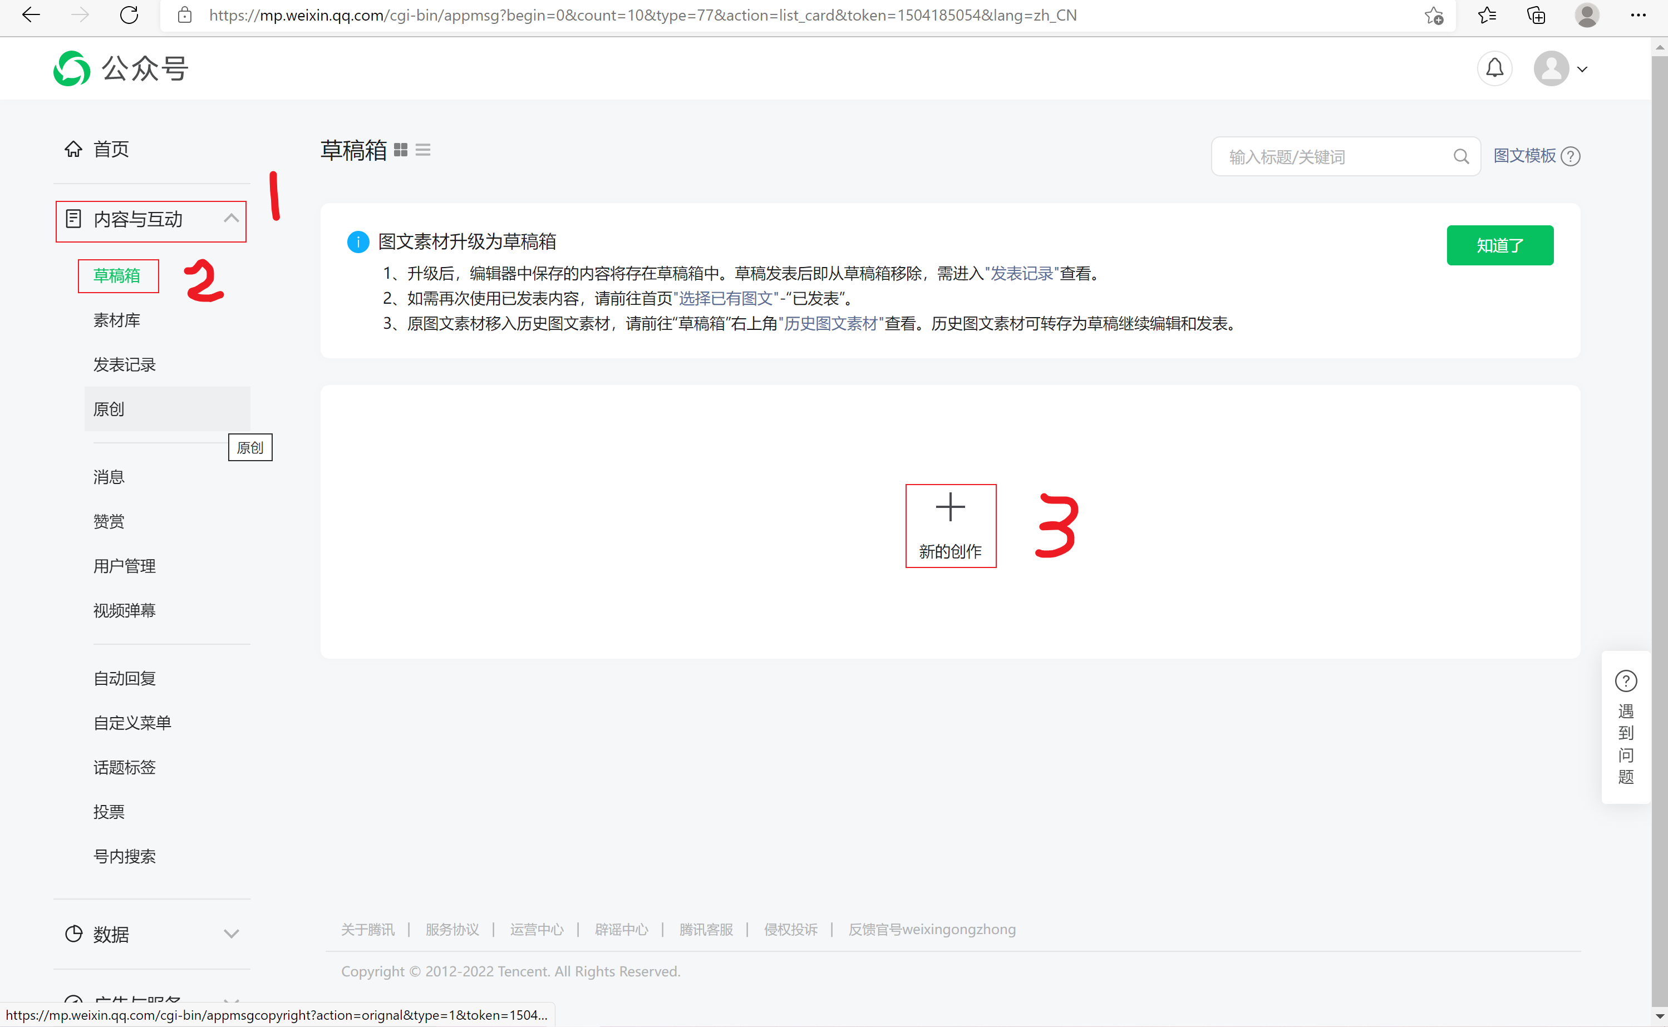Refresh the browser page

tap(129, 15)
